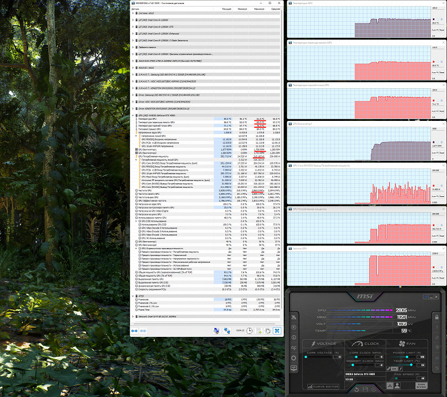
Task: Click the Memory Clock offset input field
Action: pyautogui.click(x=379, y=365)
